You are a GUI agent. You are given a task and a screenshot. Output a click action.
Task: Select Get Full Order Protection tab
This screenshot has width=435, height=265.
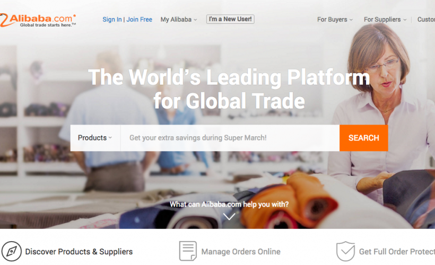click(386, 251)
